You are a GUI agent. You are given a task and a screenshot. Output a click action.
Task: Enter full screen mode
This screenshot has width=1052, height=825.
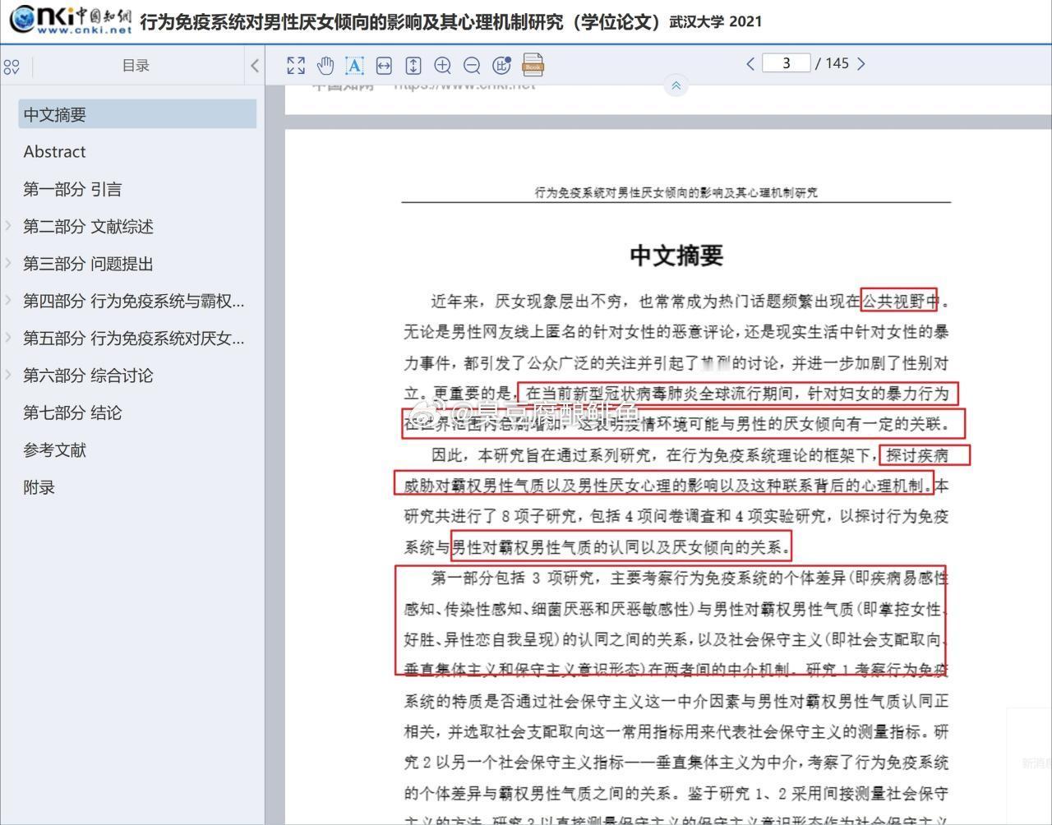tap(296, 65)
